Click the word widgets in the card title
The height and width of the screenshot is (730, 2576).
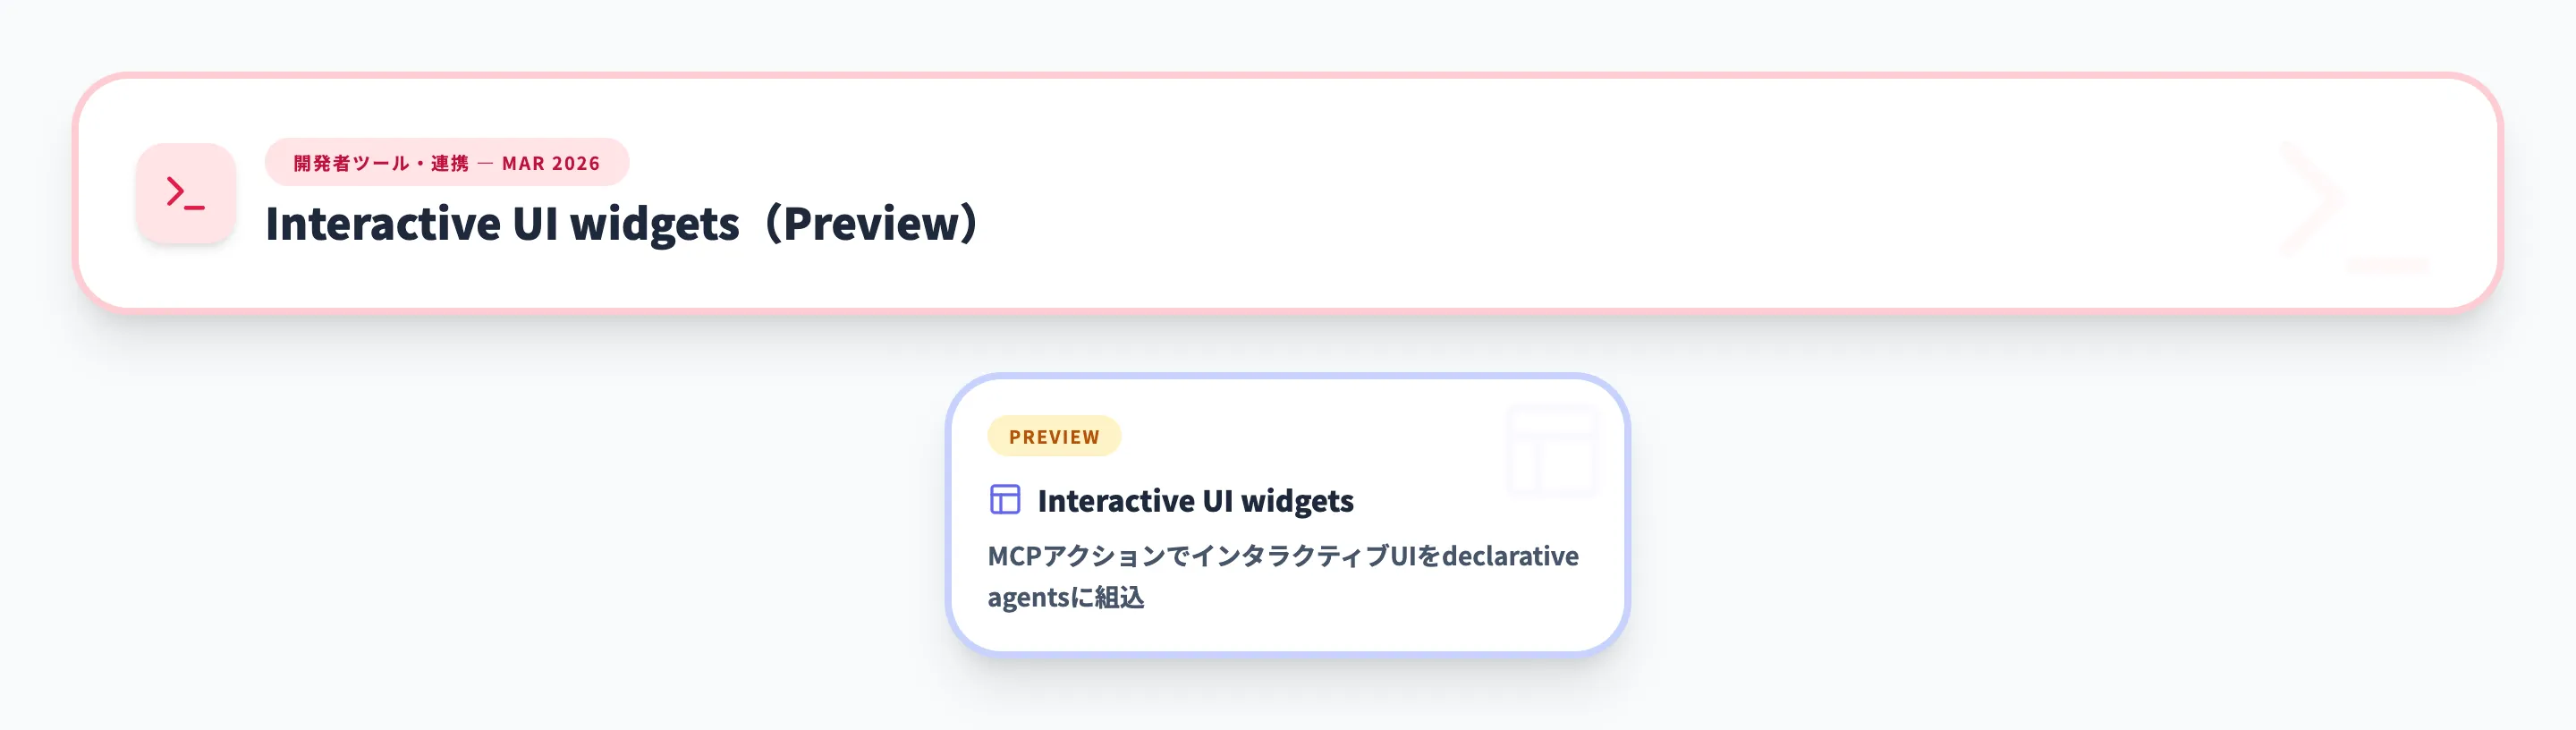1297,500
